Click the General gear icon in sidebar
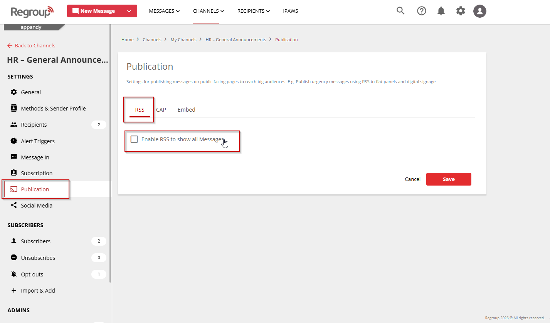 coord(14,92)
